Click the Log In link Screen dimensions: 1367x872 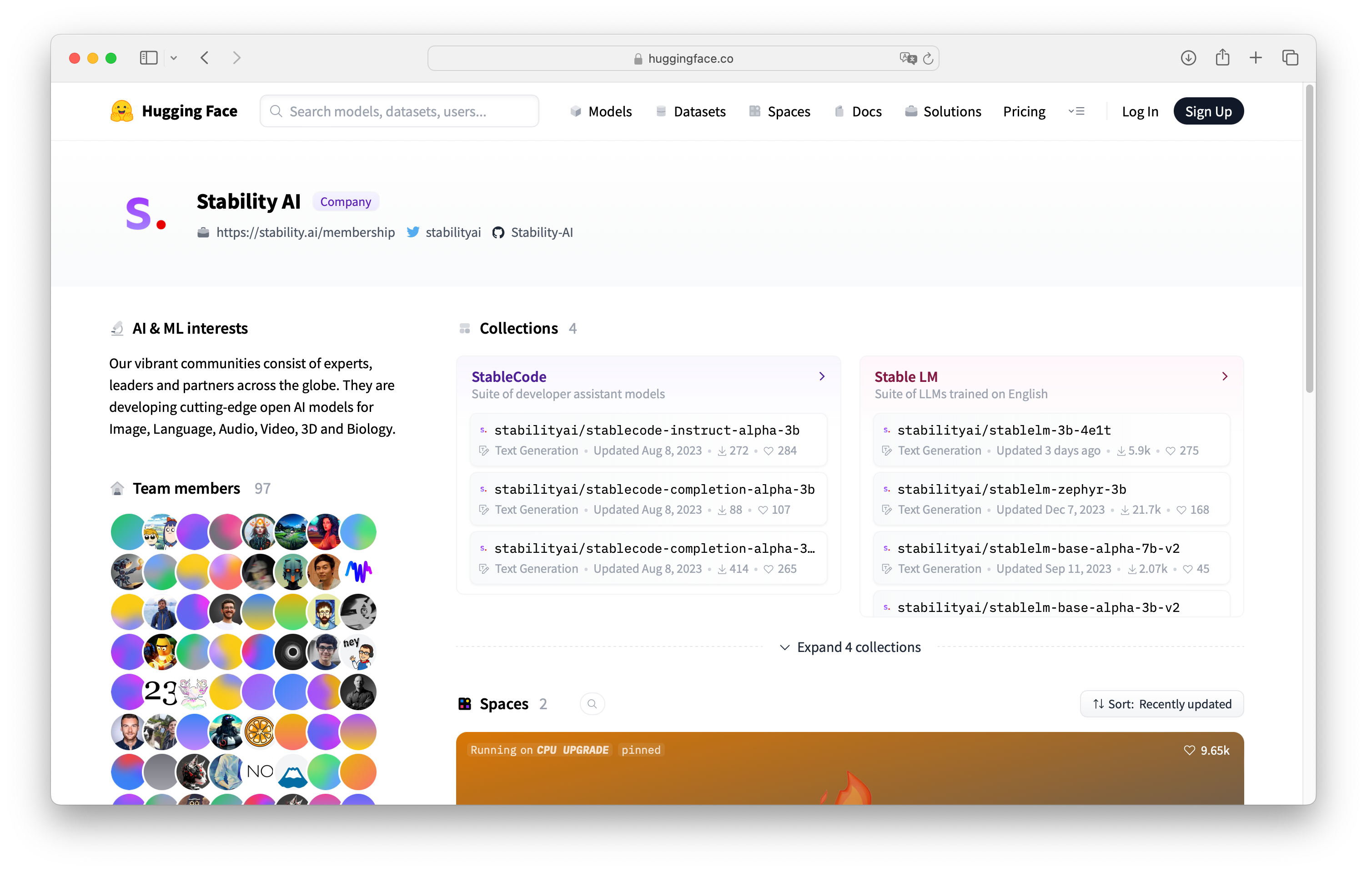1140,111
